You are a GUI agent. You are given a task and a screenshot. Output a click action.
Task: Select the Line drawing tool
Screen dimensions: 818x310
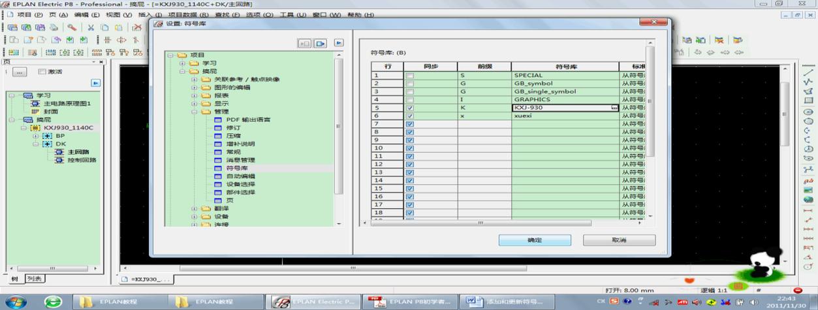tap(808, 73)
